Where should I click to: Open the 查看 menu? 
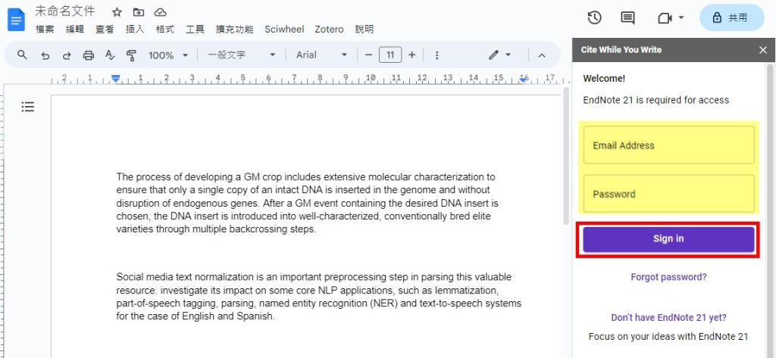[x=105, y=30]
